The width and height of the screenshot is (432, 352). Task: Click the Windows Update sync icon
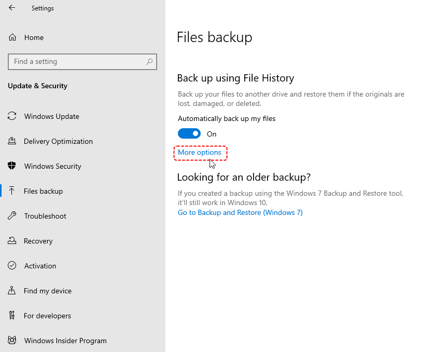(12, 116)
